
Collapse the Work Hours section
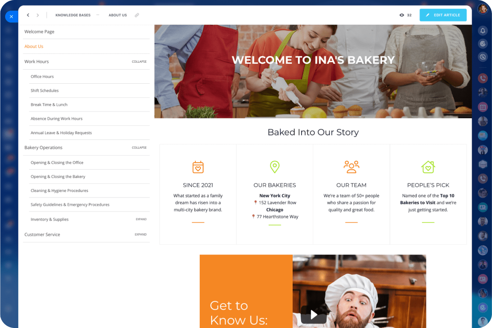(139, 62)
